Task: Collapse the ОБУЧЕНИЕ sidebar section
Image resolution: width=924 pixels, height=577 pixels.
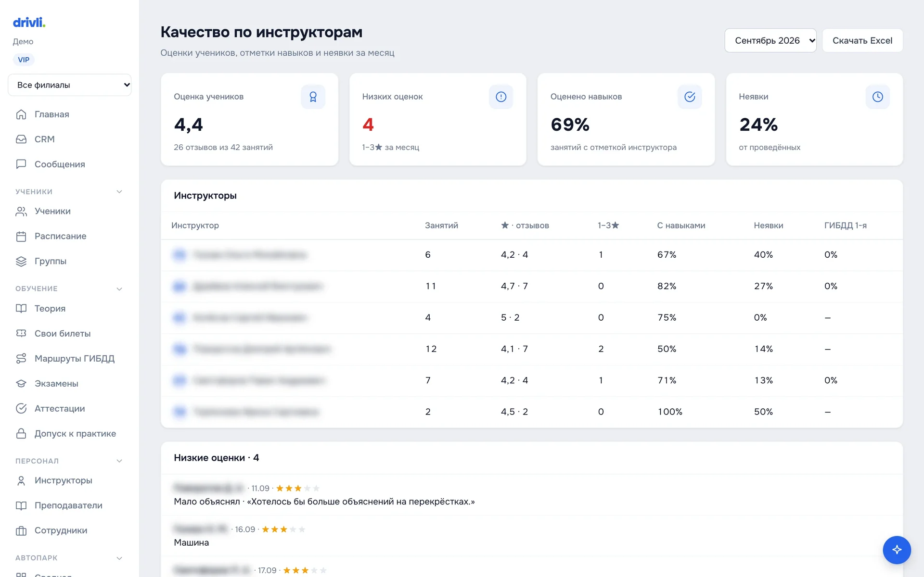Action: (119, 289)
